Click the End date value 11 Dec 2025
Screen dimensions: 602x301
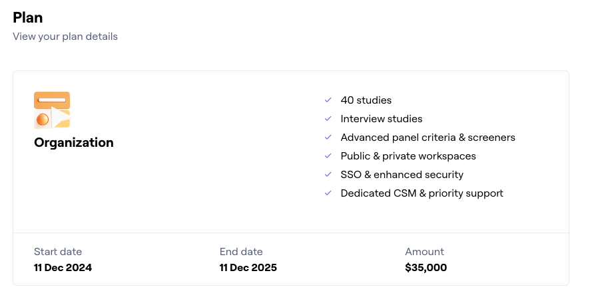[x=248, y=268]
